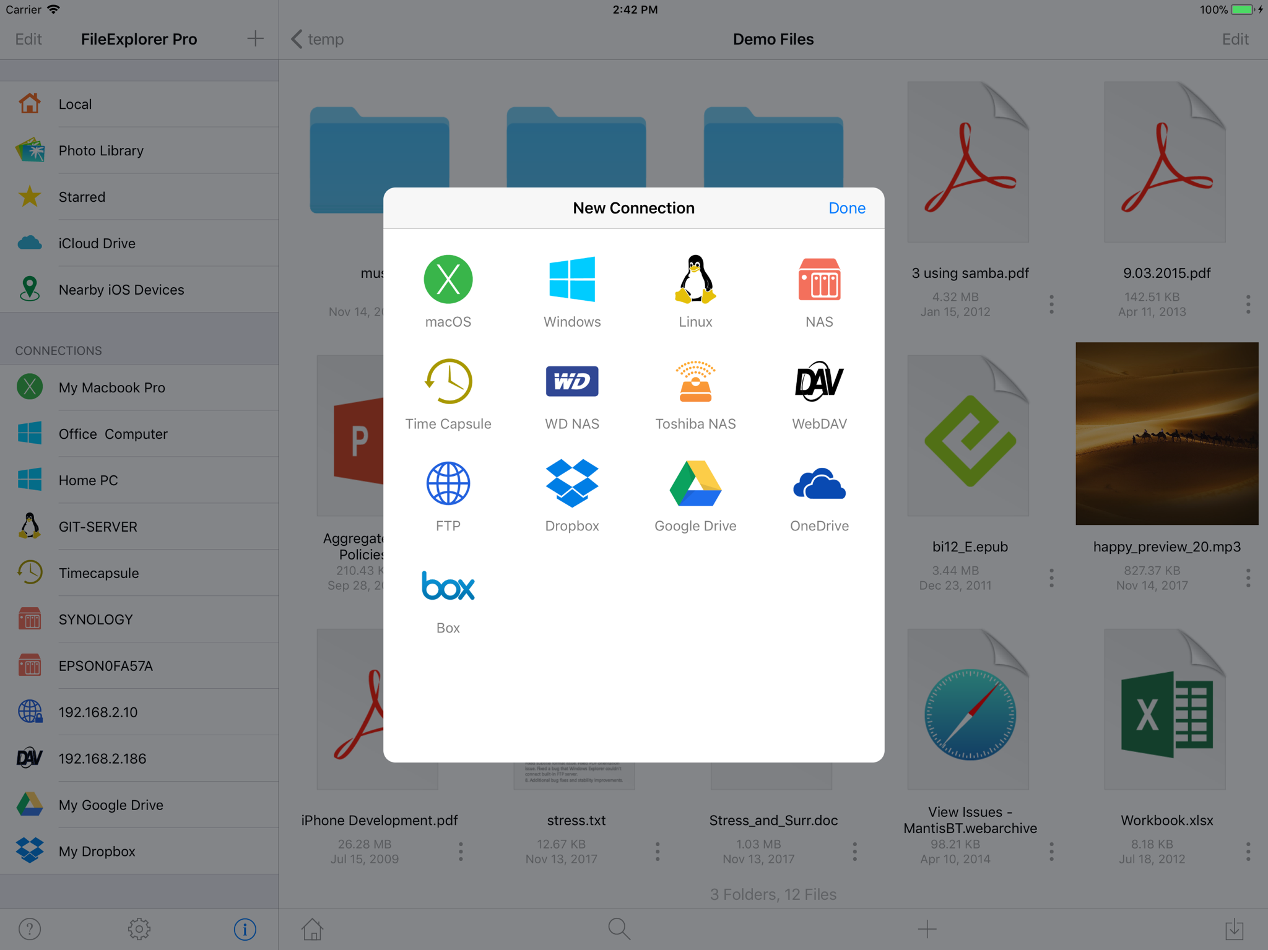This screenshot has height=950, width=1268.
Task: Tap the download tray icon
Action: 1235,928
